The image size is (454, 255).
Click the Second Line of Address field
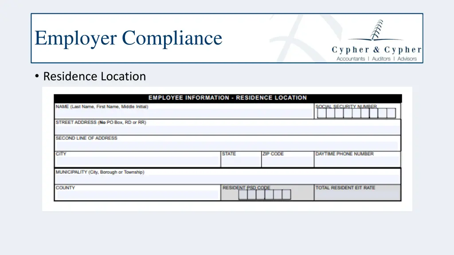coord(227,143)
